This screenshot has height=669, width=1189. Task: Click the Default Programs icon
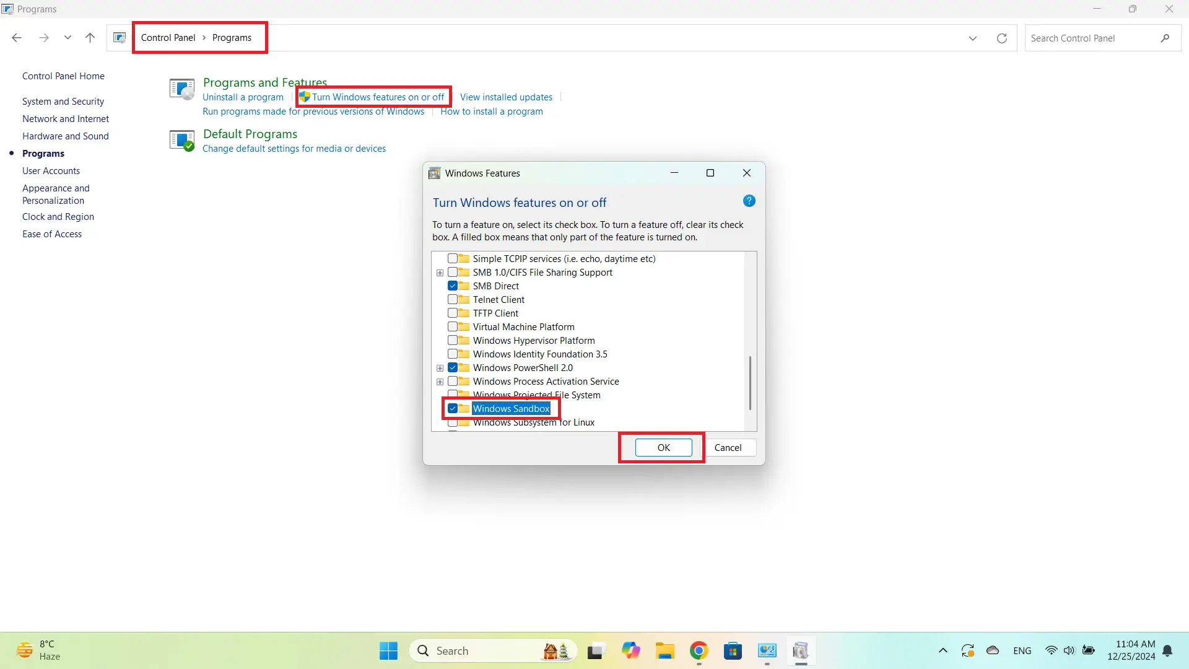pyautogui.click(x=182, y=141)
